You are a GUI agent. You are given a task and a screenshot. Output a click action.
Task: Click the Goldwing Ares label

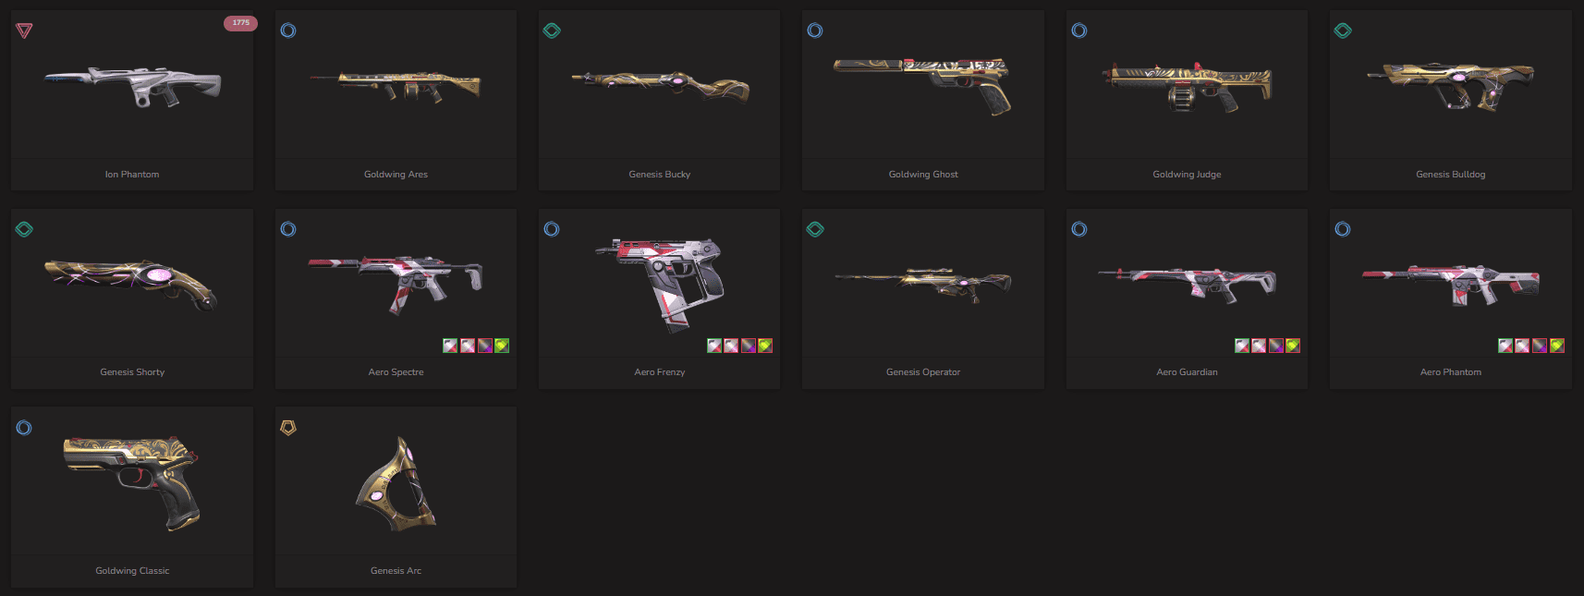[396, 175]
